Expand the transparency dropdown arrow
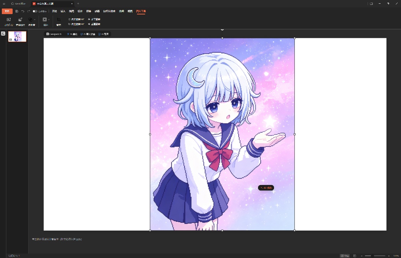 pyautogui.click(x=35, y=20)
